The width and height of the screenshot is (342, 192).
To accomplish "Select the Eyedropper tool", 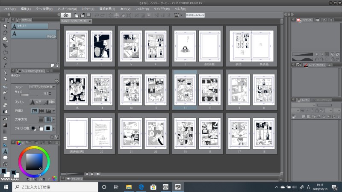I will [5, 65].
